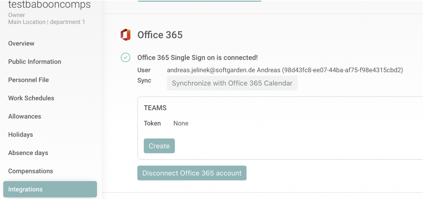Click the TEAMS panel heading
426x199 pixels.
pos(155,108)
